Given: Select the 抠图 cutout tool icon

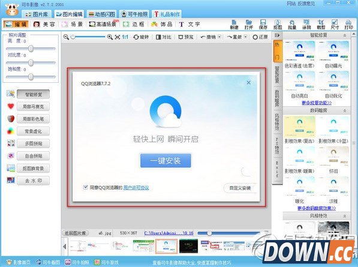Looking at the screenshot, I should (278, 25).
